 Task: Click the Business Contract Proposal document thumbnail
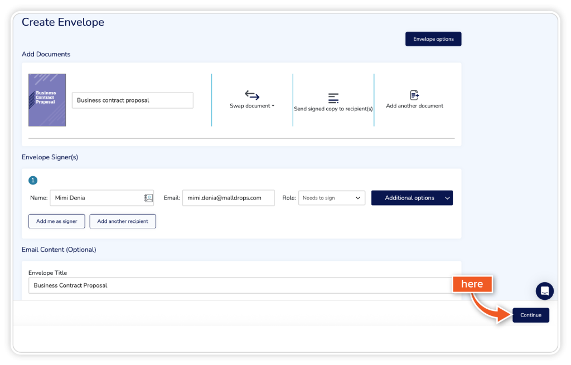tap(47, 100)
